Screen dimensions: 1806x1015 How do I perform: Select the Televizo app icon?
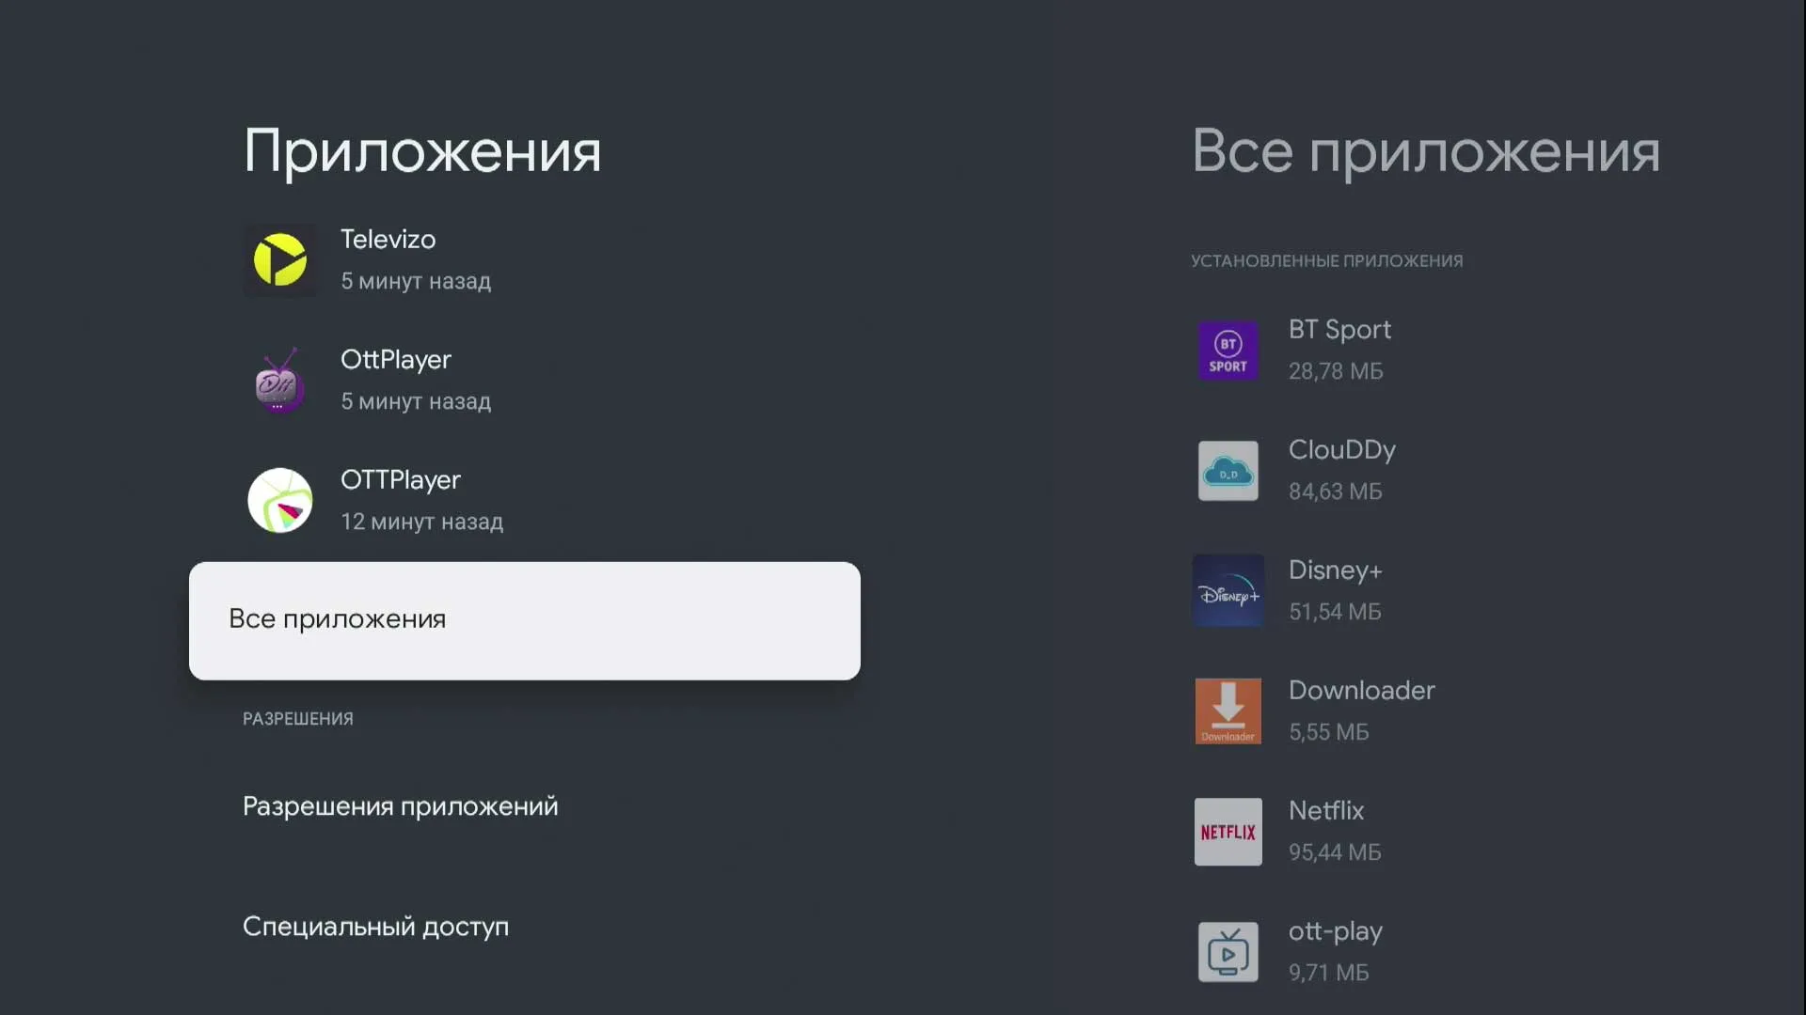click(279, 260)
